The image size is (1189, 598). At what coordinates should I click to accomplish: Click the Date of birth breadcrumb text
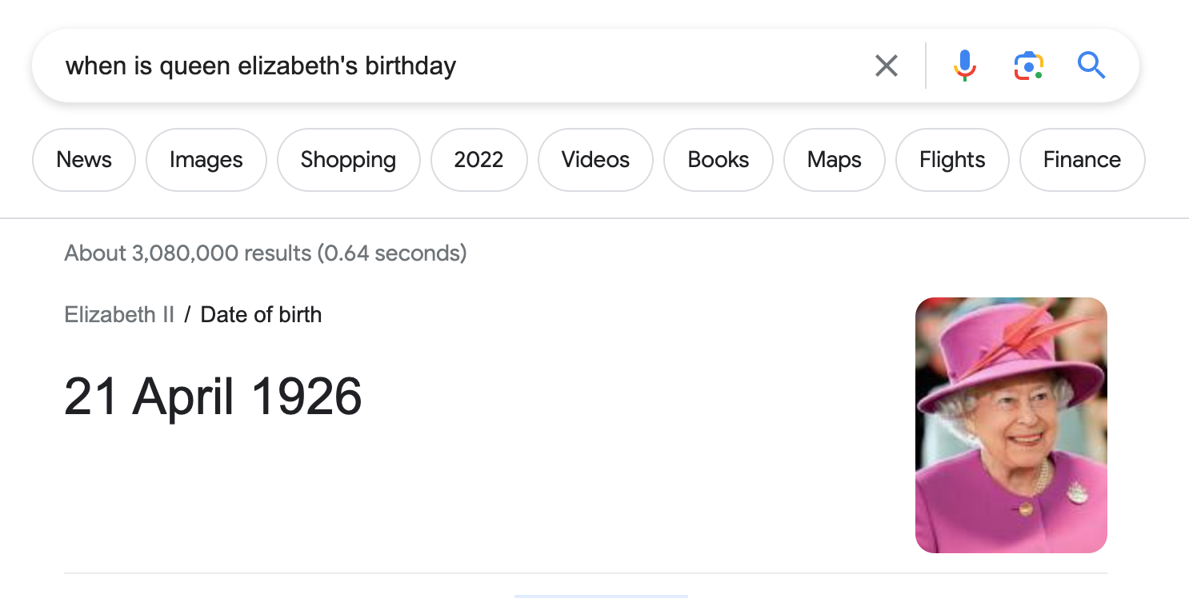click(x=261, y=314)
